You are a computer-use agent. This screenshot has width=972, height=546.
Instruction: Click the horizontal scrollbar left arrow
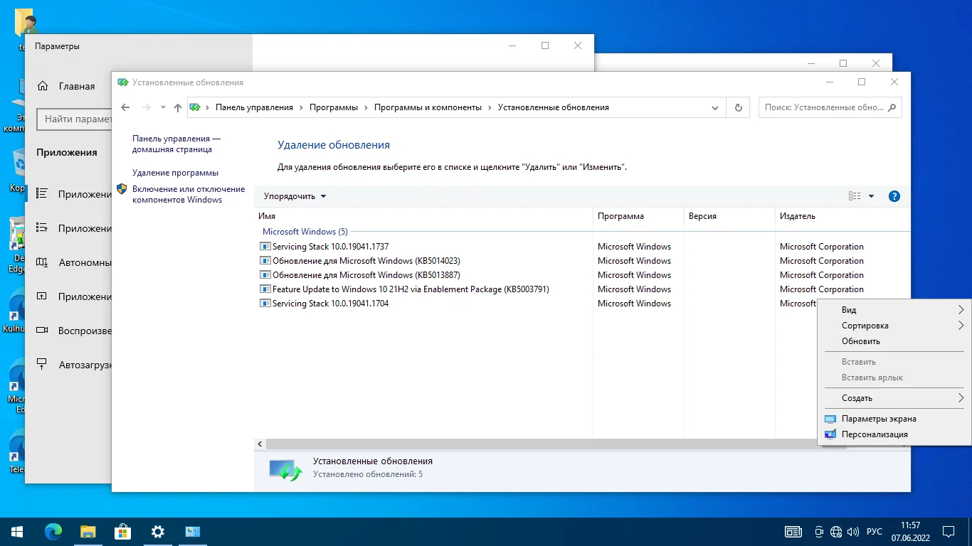[x=260, y=444]
